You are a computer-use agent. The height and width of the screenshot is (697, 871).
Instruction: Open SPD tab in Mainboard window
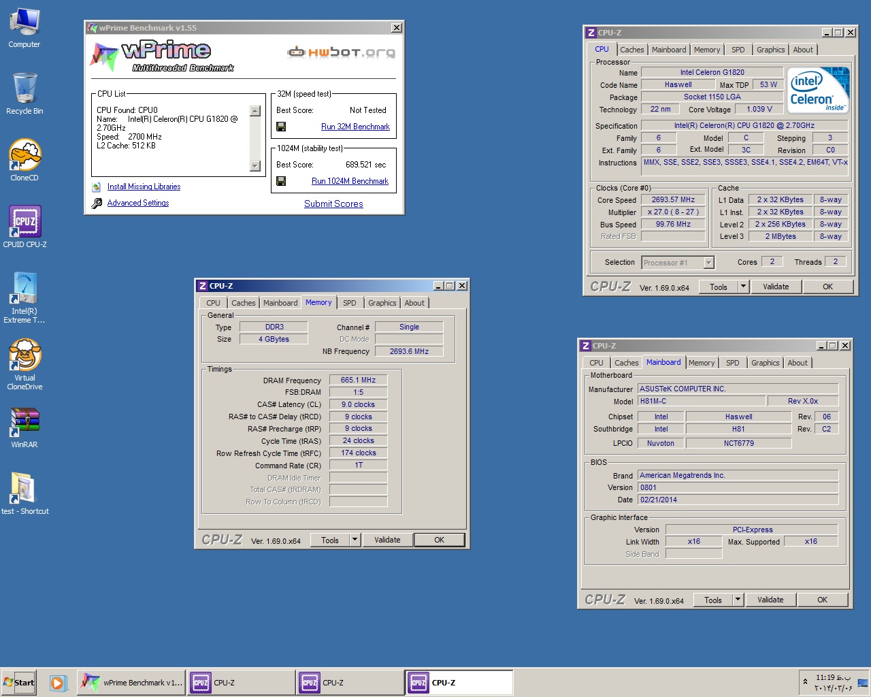[x=732, y=363]
